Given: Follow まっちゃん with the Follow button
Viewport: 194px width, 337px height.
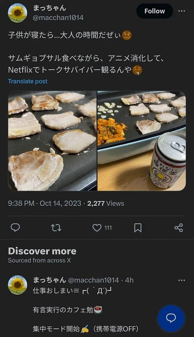Looking at the screenshot, I should 154,11.
